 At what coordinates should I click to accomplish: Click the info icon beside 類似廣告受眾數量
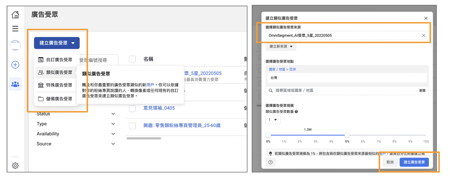point(296,112)
